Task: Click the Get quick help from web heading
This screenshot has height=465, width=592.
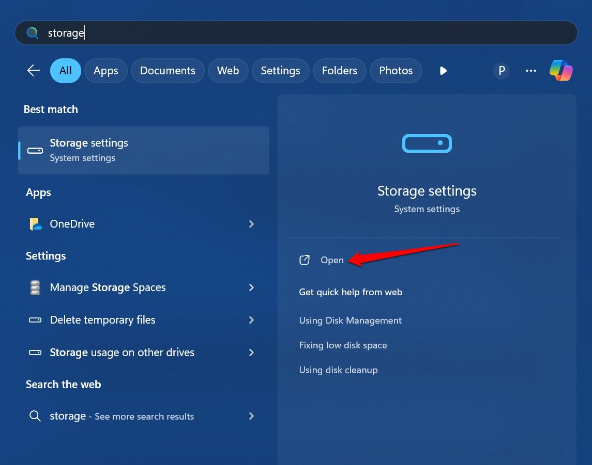Action: (x=351, y=292)
